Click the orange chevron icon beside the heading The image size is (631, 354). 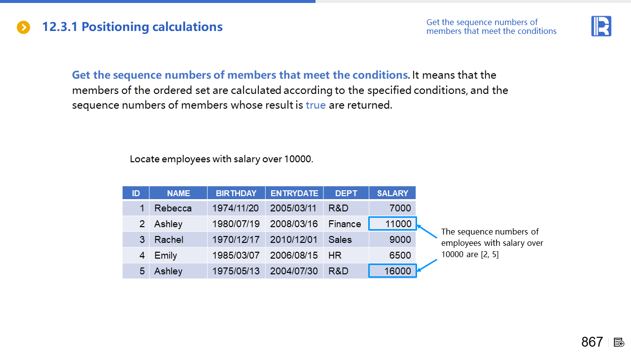23,28
